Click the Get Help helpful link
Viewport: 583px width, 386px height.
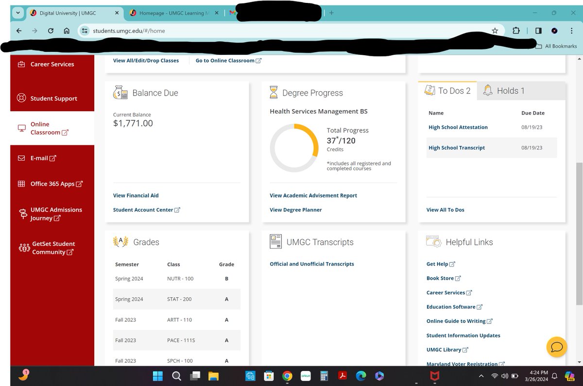click(x=441, y=264)
